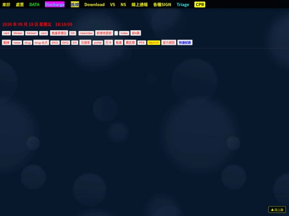Click the drug button
The image size is (289, 216).
(x=28, y=43)
